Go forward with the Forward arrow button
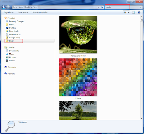Image resolution: width=144 pixels, height=134 pixels. tap(8, 7)
